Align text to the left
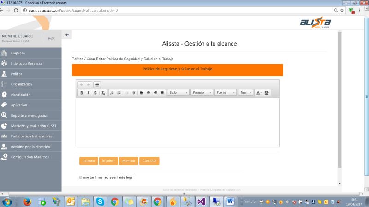This screenshot has width=369, height=207. (x=142, y=93)
